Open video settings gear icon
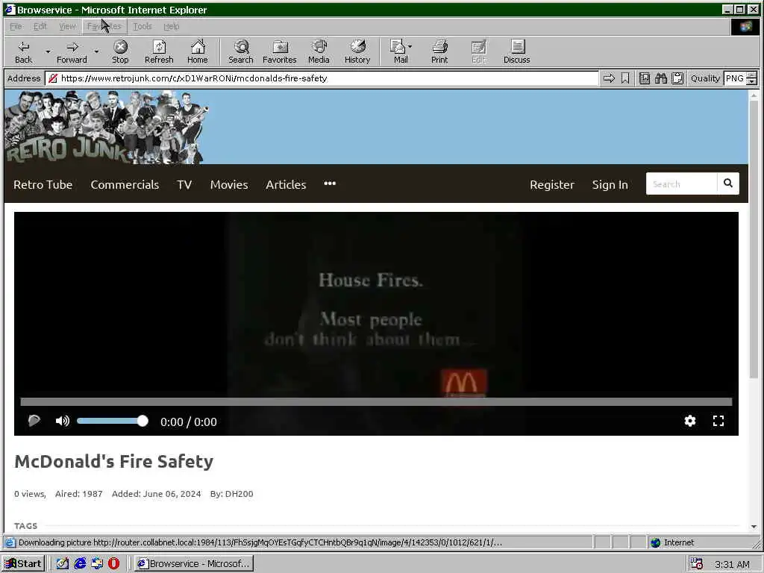764x573 pixels. [x=690, y=421]
